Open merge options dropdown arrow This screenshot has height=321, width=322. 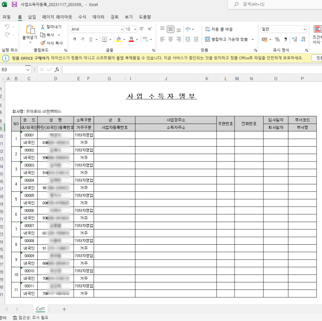coord(253,39)
